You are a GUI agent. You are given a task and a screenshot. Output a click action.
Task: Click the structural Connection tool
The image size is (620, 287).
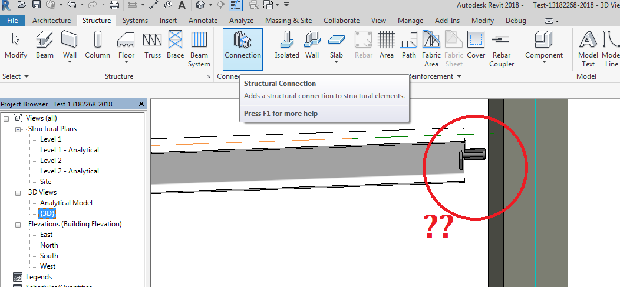[x=243, y=49]
